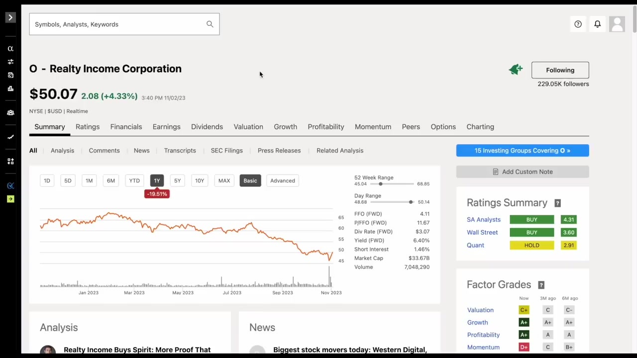Open Ratings Summary help question icon

tap(557, 203)
